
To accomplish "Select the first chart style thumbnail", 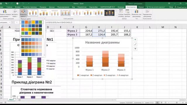I will (x=33, y=13).
